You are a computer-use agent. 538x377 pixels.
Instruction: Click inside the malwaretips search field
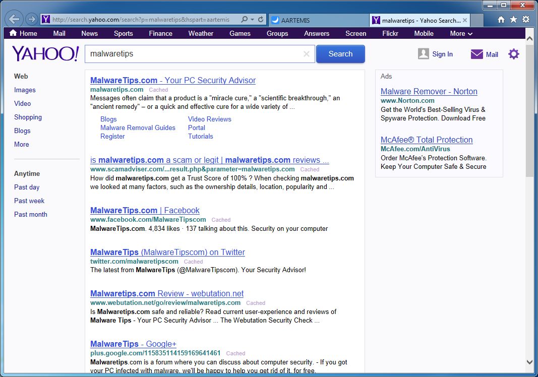[x=194, y=54]
